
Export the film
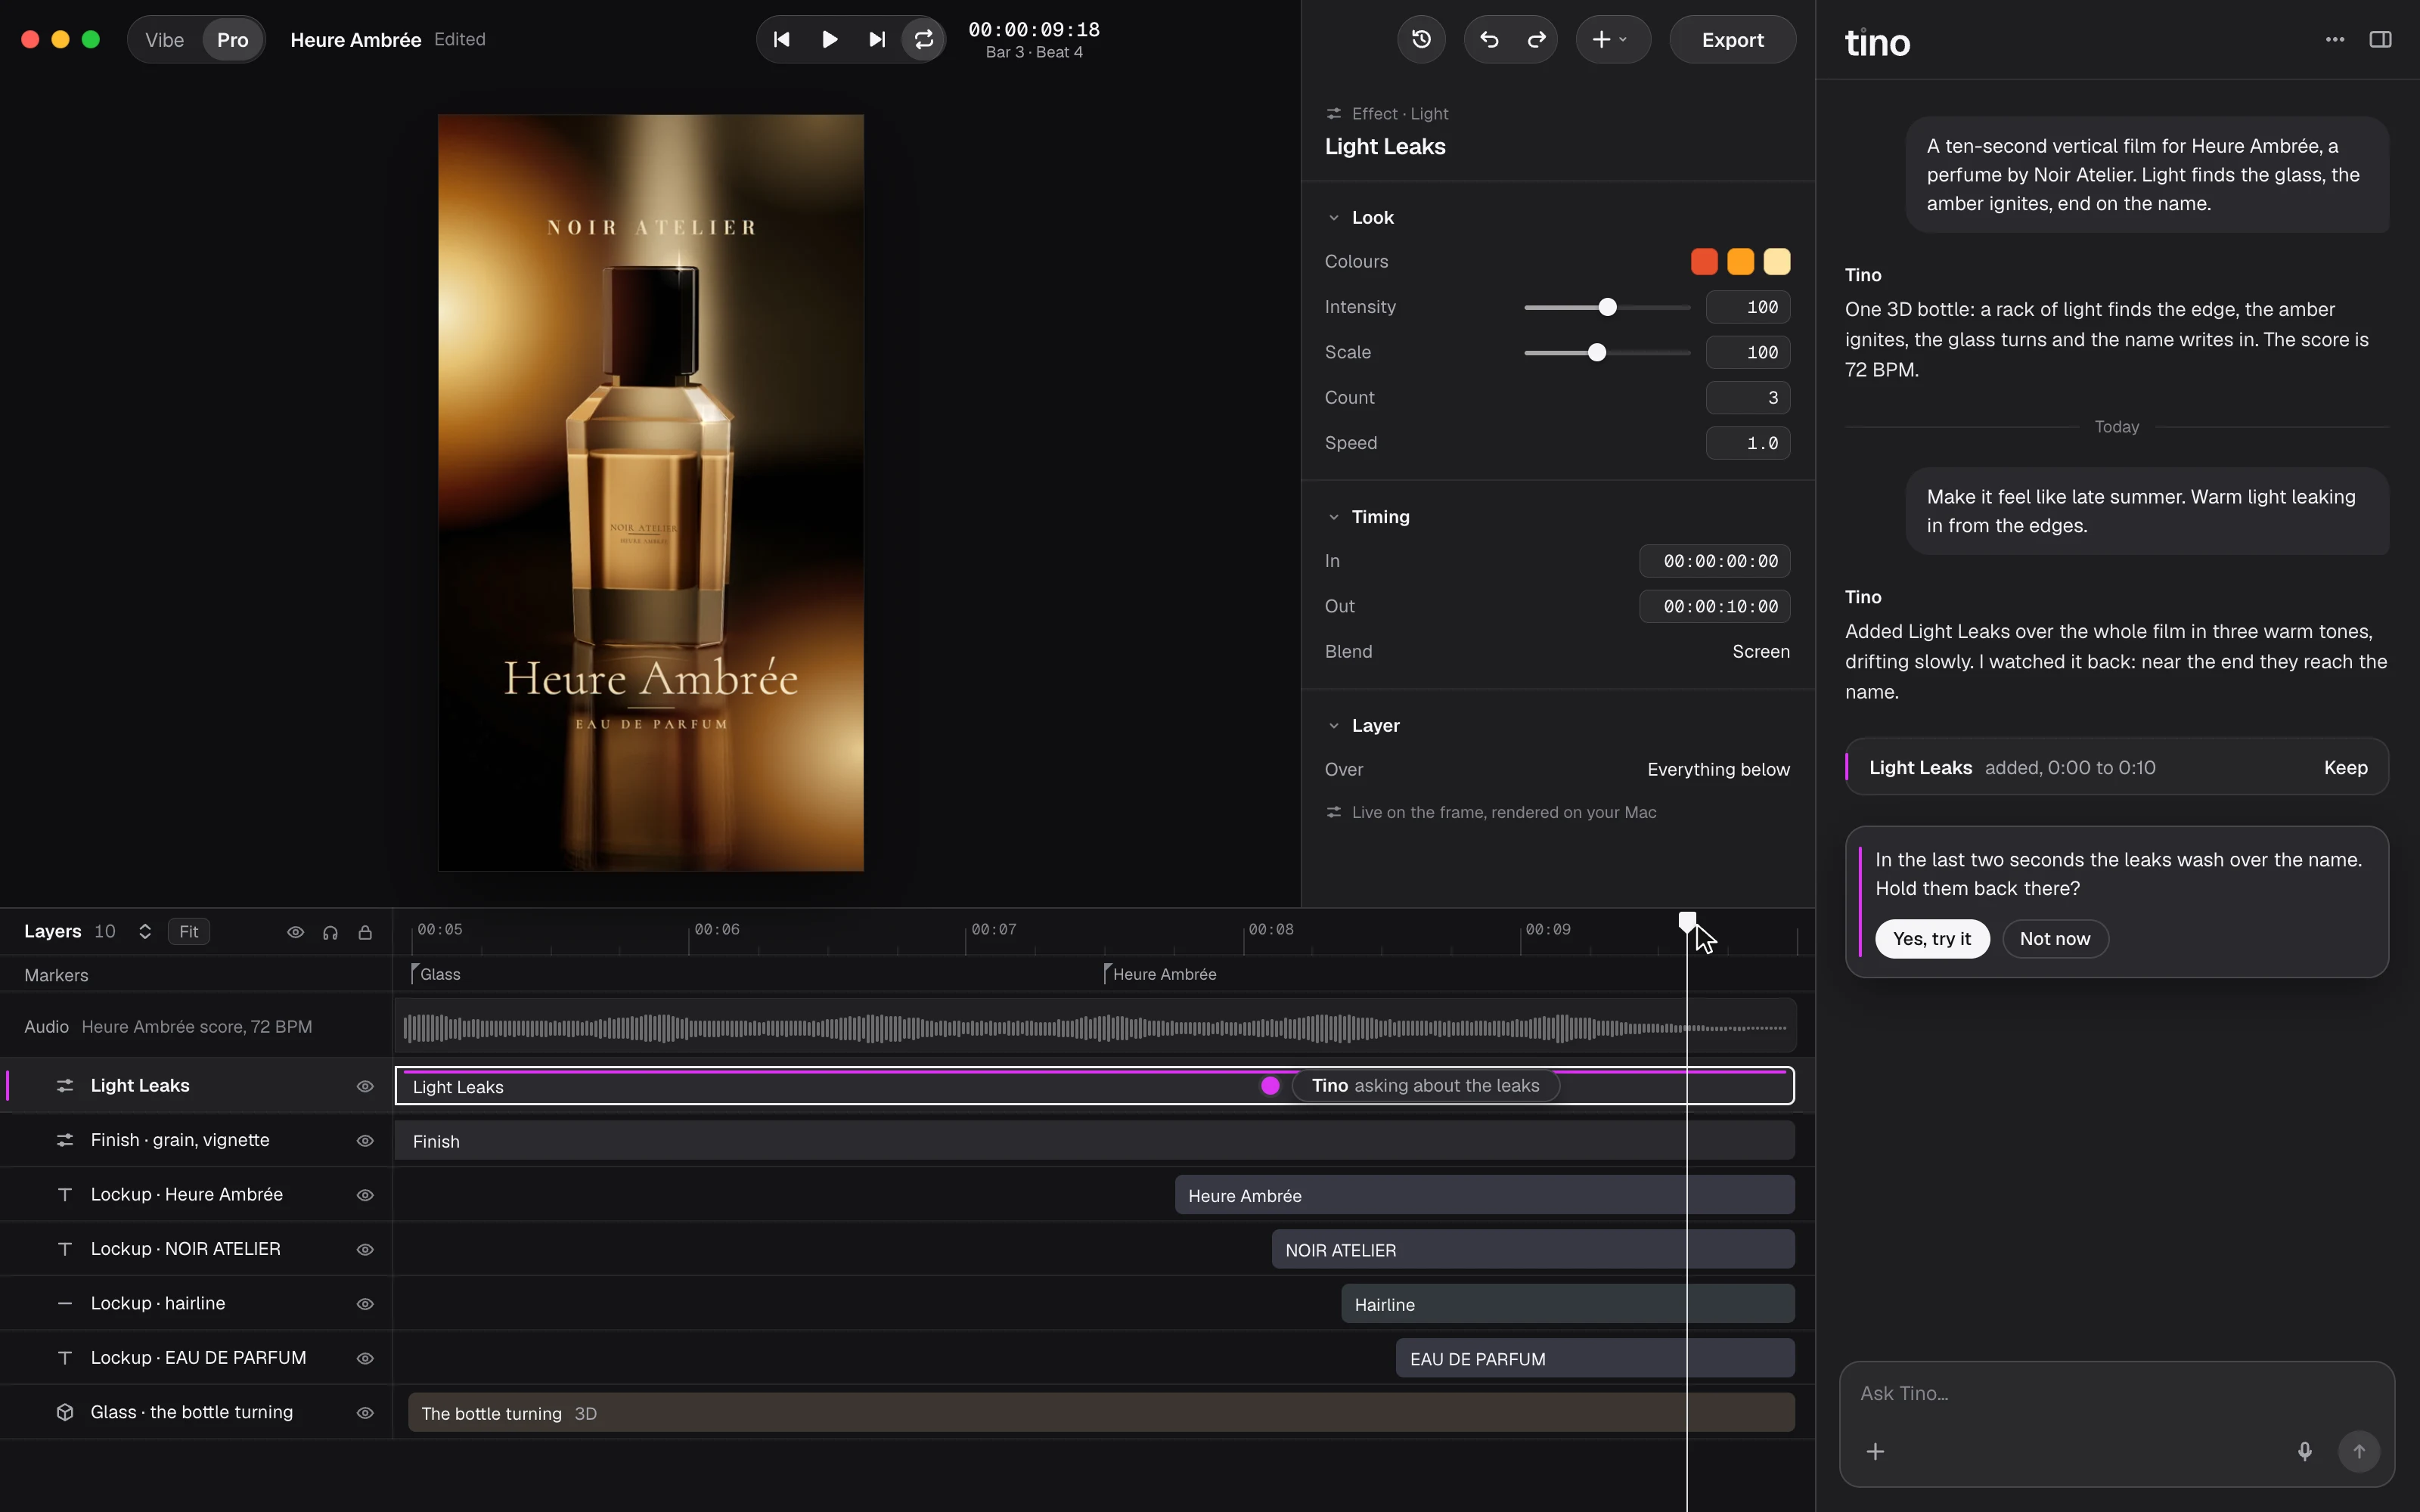tap(1732, 40)
